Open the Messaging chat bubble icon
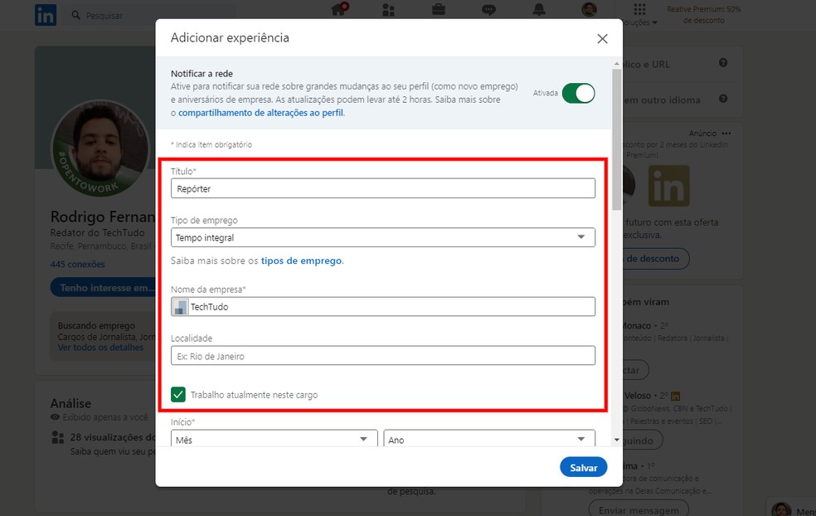Viewport: 816px width, 516px height. [488, 10]
